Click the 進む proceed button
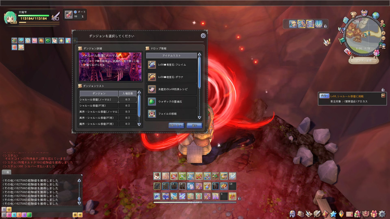The width and height of the screenshot is (390, 219). click(194, 125)
